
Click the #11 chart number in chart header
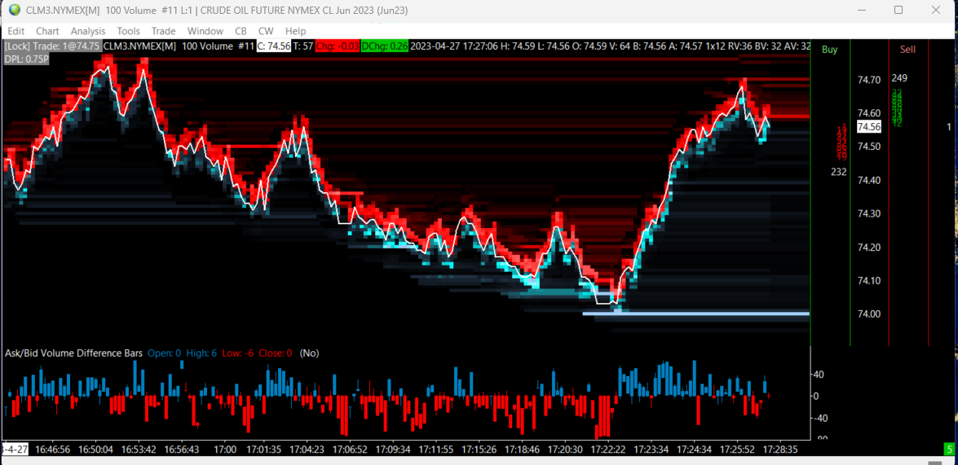coord(245,46)
